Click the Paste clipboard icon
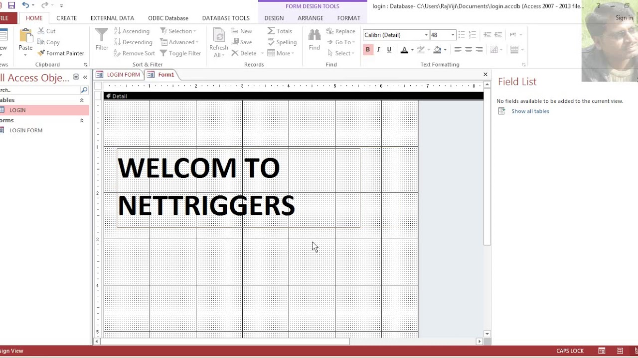Image resolution: width=638 pixels, height=358 pixels. click(25, 35)
